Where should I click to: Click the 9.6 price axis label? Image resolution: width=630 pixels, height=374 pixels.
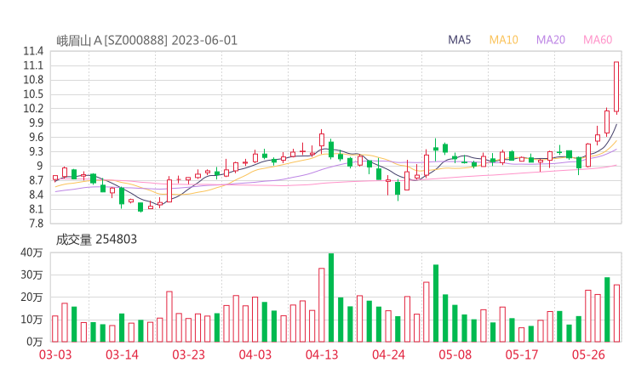coord(36,137)
